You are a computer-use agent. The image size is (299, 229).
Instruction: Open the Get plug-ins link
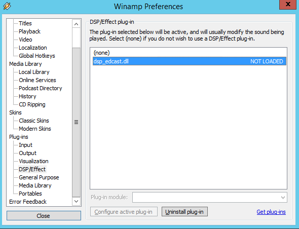tap(271, 212)
